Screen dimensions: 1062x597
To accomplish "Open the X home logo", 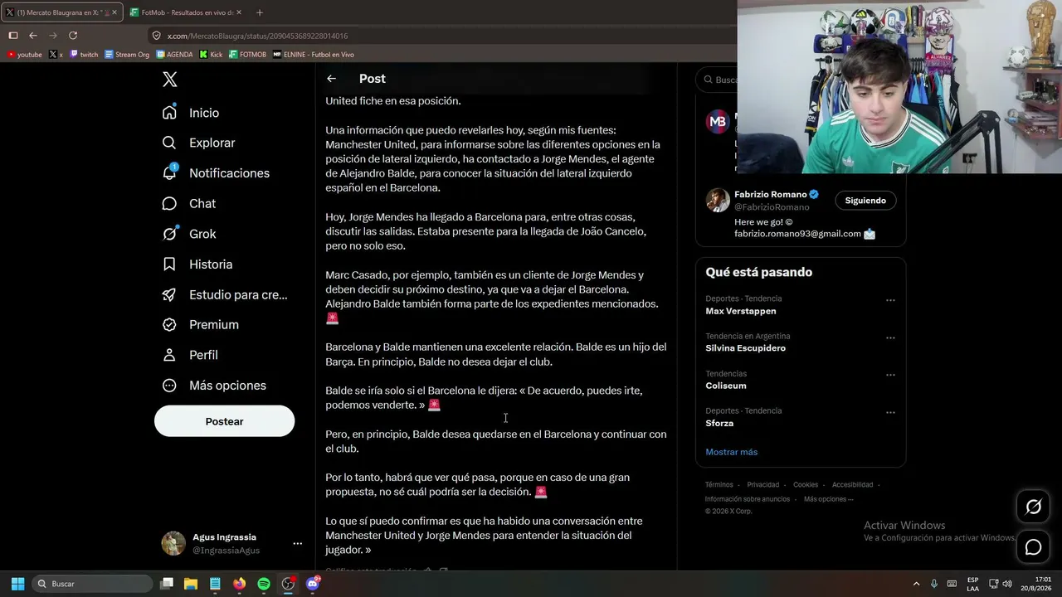I will pyautogui.click(x=170, y=80).
